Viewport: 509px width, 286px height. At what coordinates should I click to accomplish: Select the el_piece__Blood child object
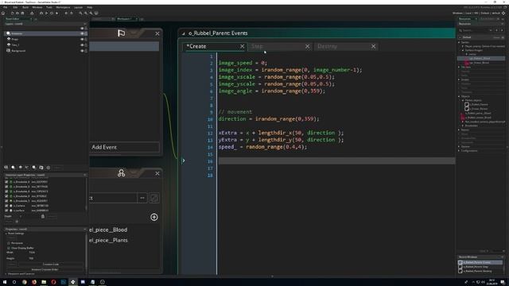[108, 230]
